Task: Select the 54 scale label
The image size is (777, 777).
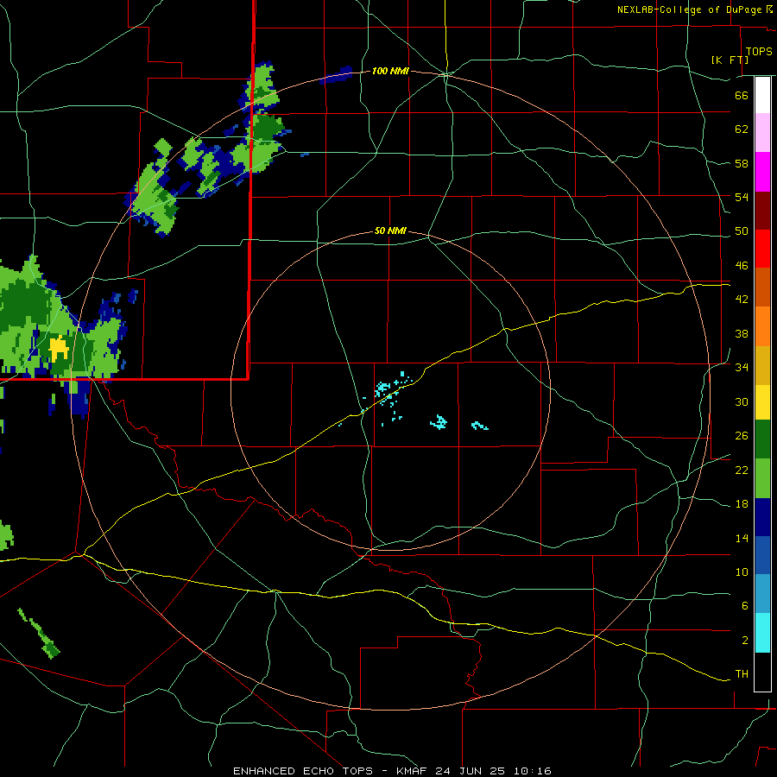Action: coord(742,197)
